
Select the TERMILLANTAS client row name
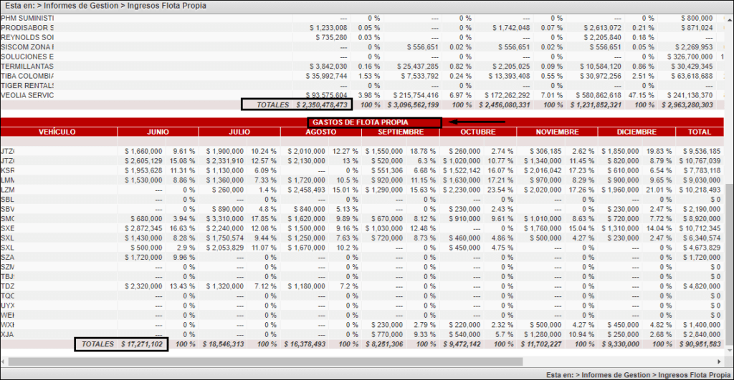[27, 66]
